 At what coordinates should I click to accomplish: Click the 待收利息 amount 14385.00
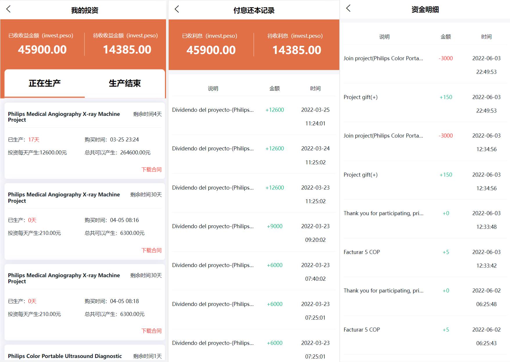297,50
